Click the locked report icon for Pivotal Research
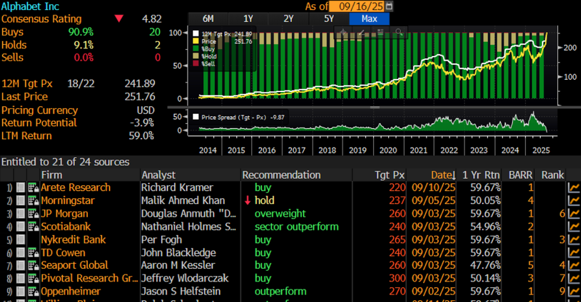This screenshot has width=581, height=302. [x=33, y=278]
